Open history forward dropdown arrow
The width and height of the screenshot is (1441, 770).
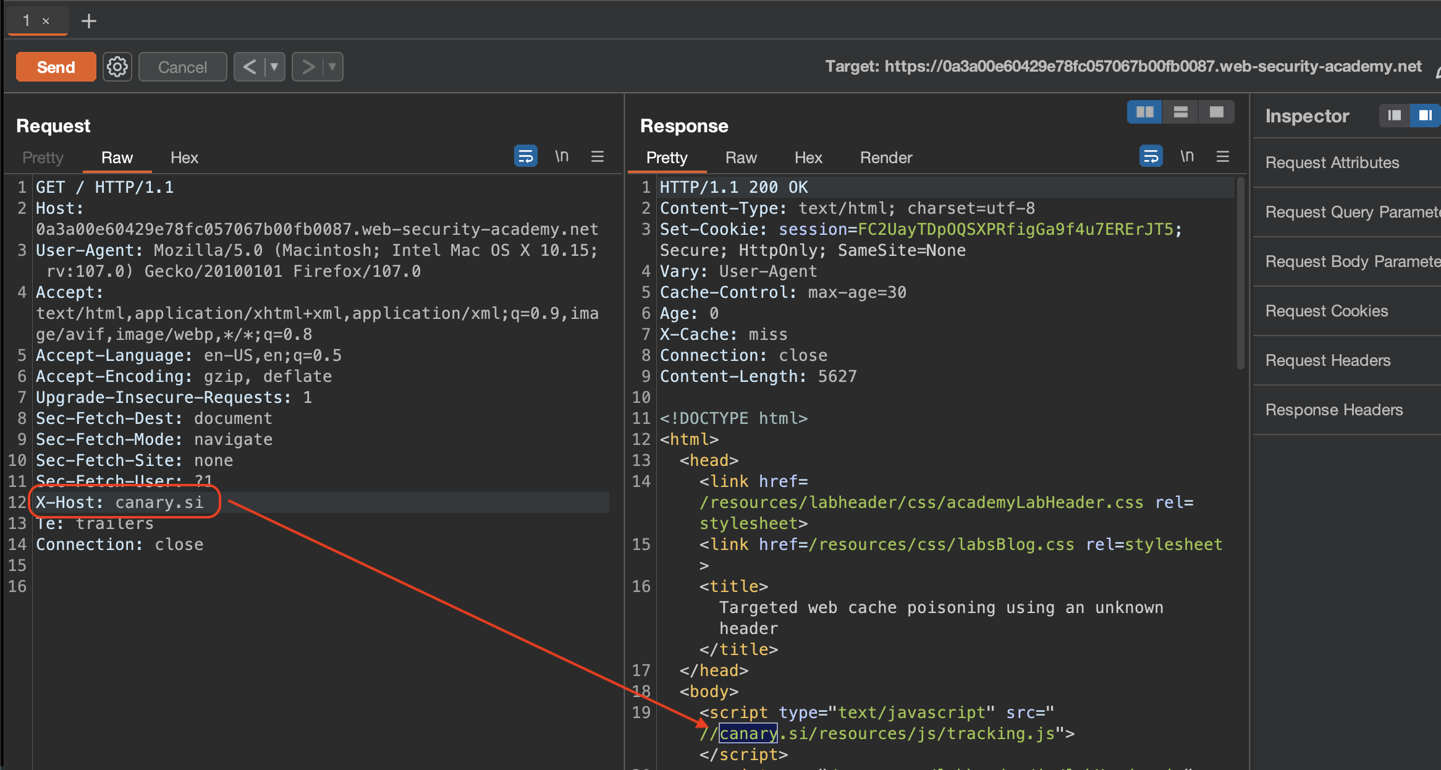tap(332, 67)
